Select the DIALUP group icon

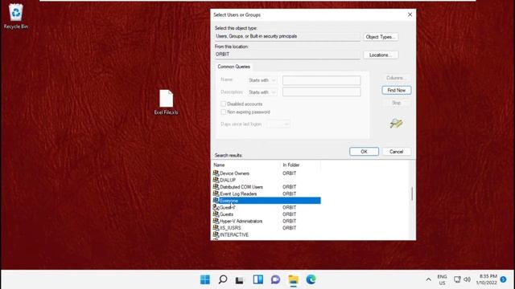[x=216, y=180]
